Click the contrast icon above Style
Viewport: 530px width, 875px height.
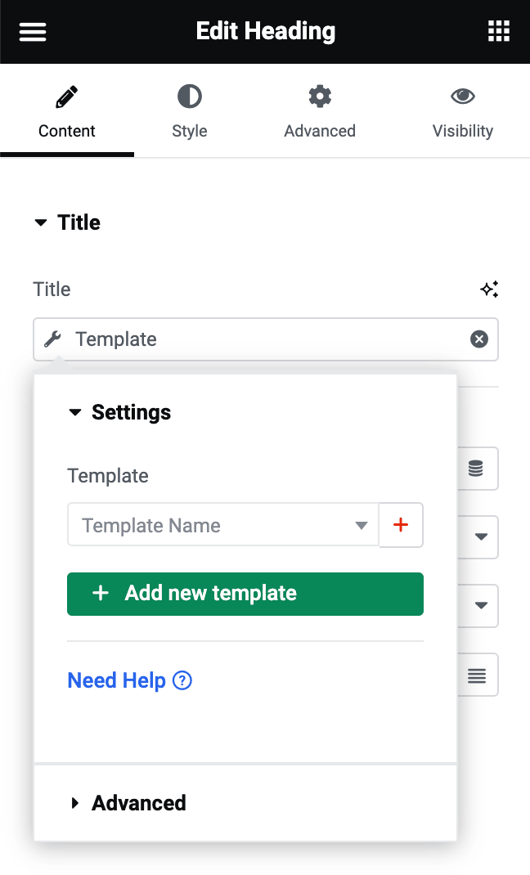coord(189,96)
